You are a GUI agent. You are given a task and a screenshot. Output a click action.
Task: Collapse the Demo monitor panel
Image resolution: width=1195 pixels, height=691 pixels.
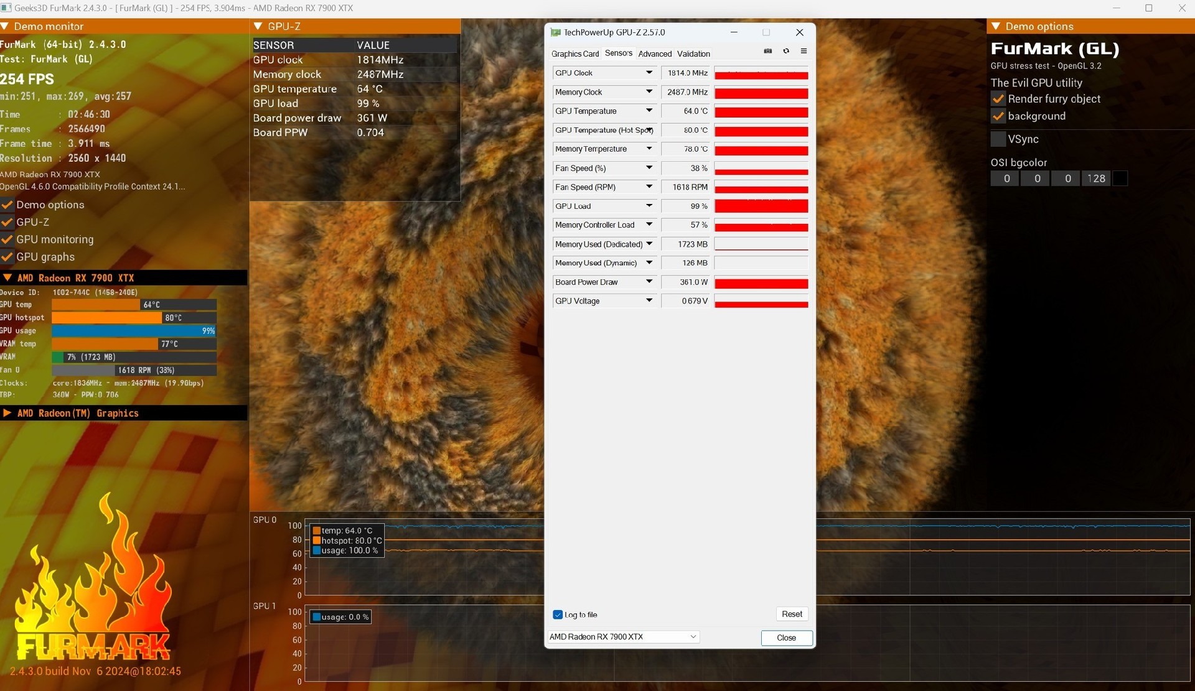5,26
